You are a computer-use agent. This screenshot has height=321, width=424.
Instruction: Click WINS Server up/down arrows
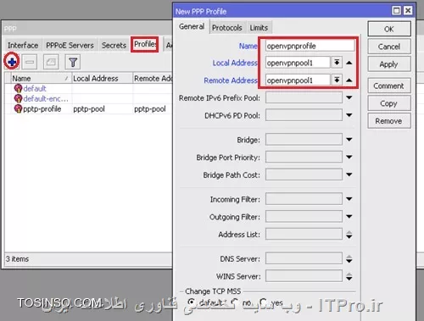[349, 277]
